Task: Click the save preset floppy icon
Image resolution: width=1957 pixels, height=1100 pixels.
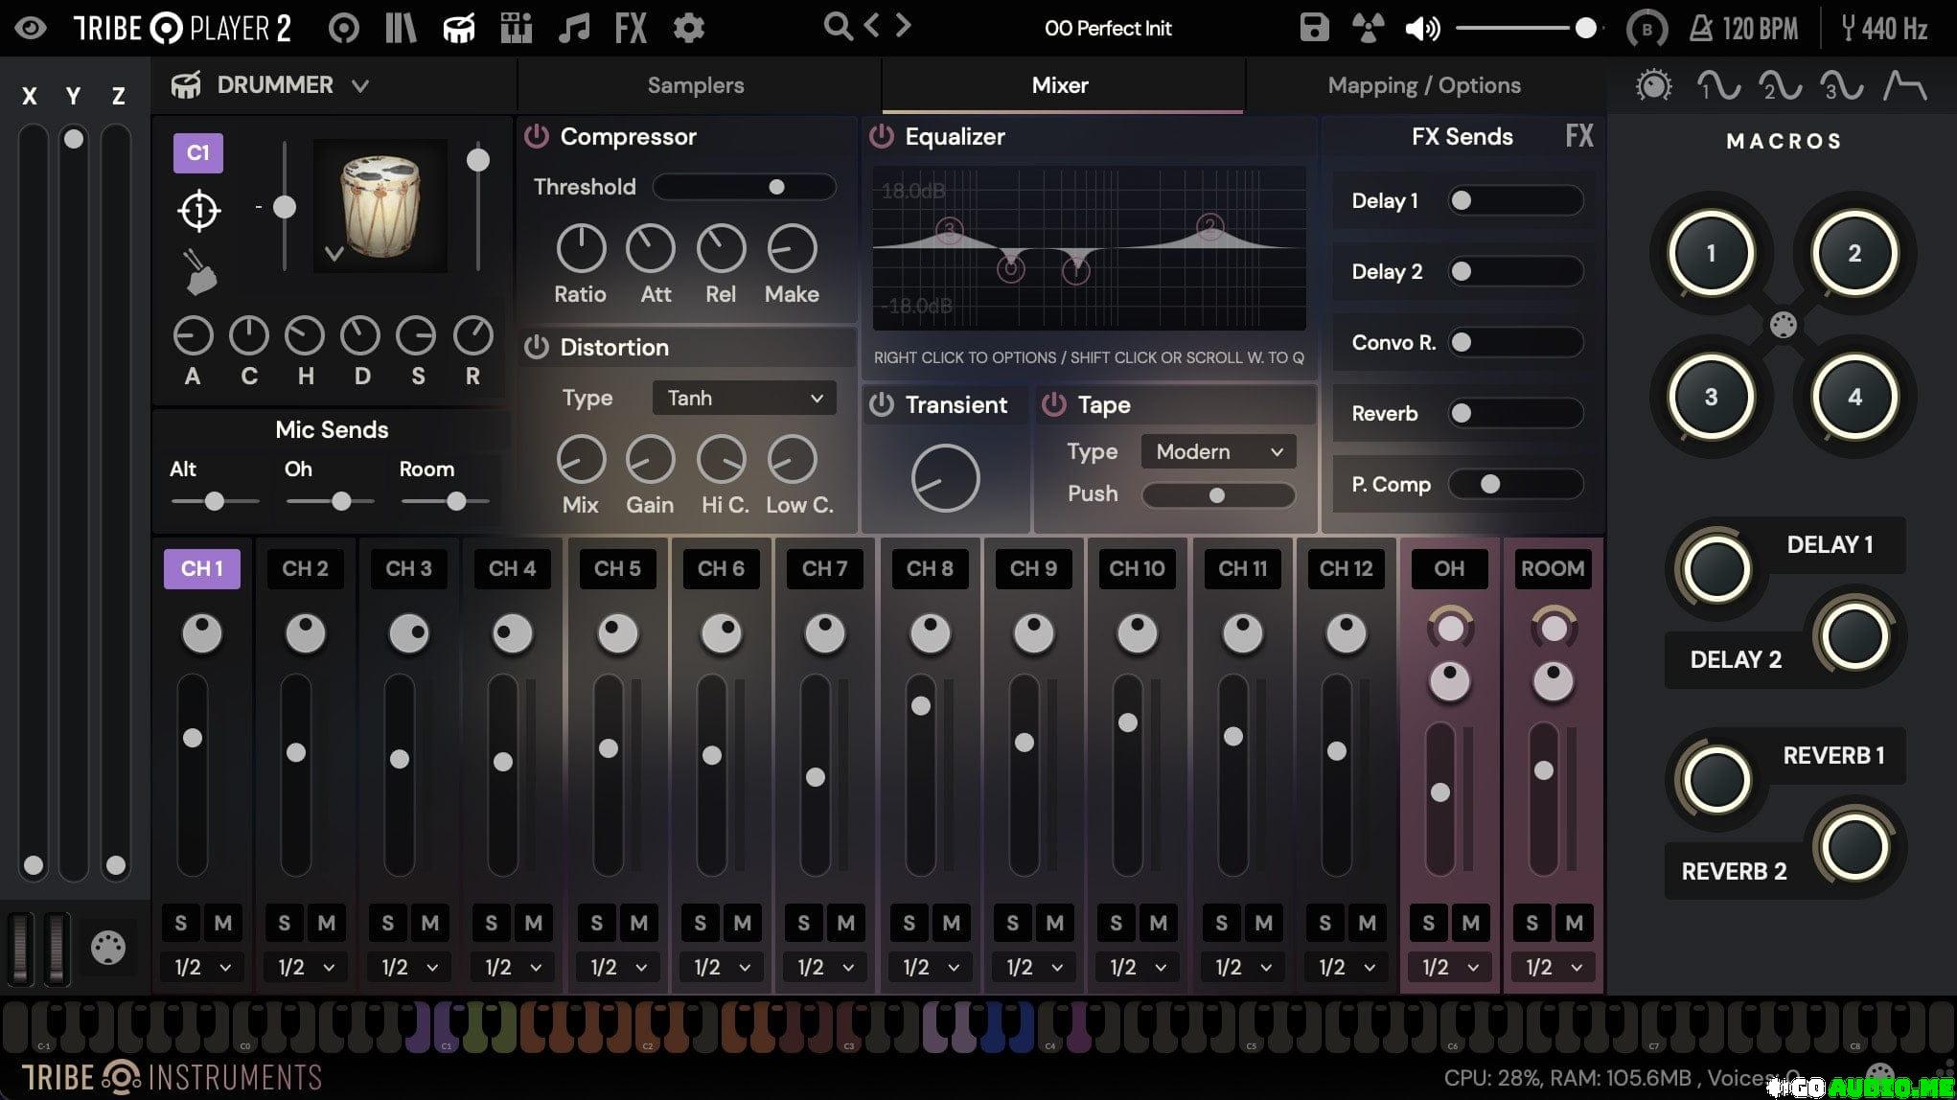Action: pos(1314,28)
